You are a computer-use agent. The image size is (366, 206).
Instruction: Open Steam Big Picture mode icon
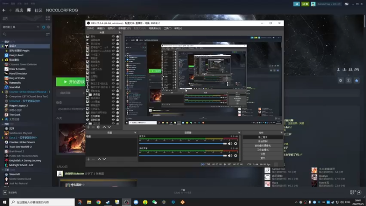pos(347,4)
